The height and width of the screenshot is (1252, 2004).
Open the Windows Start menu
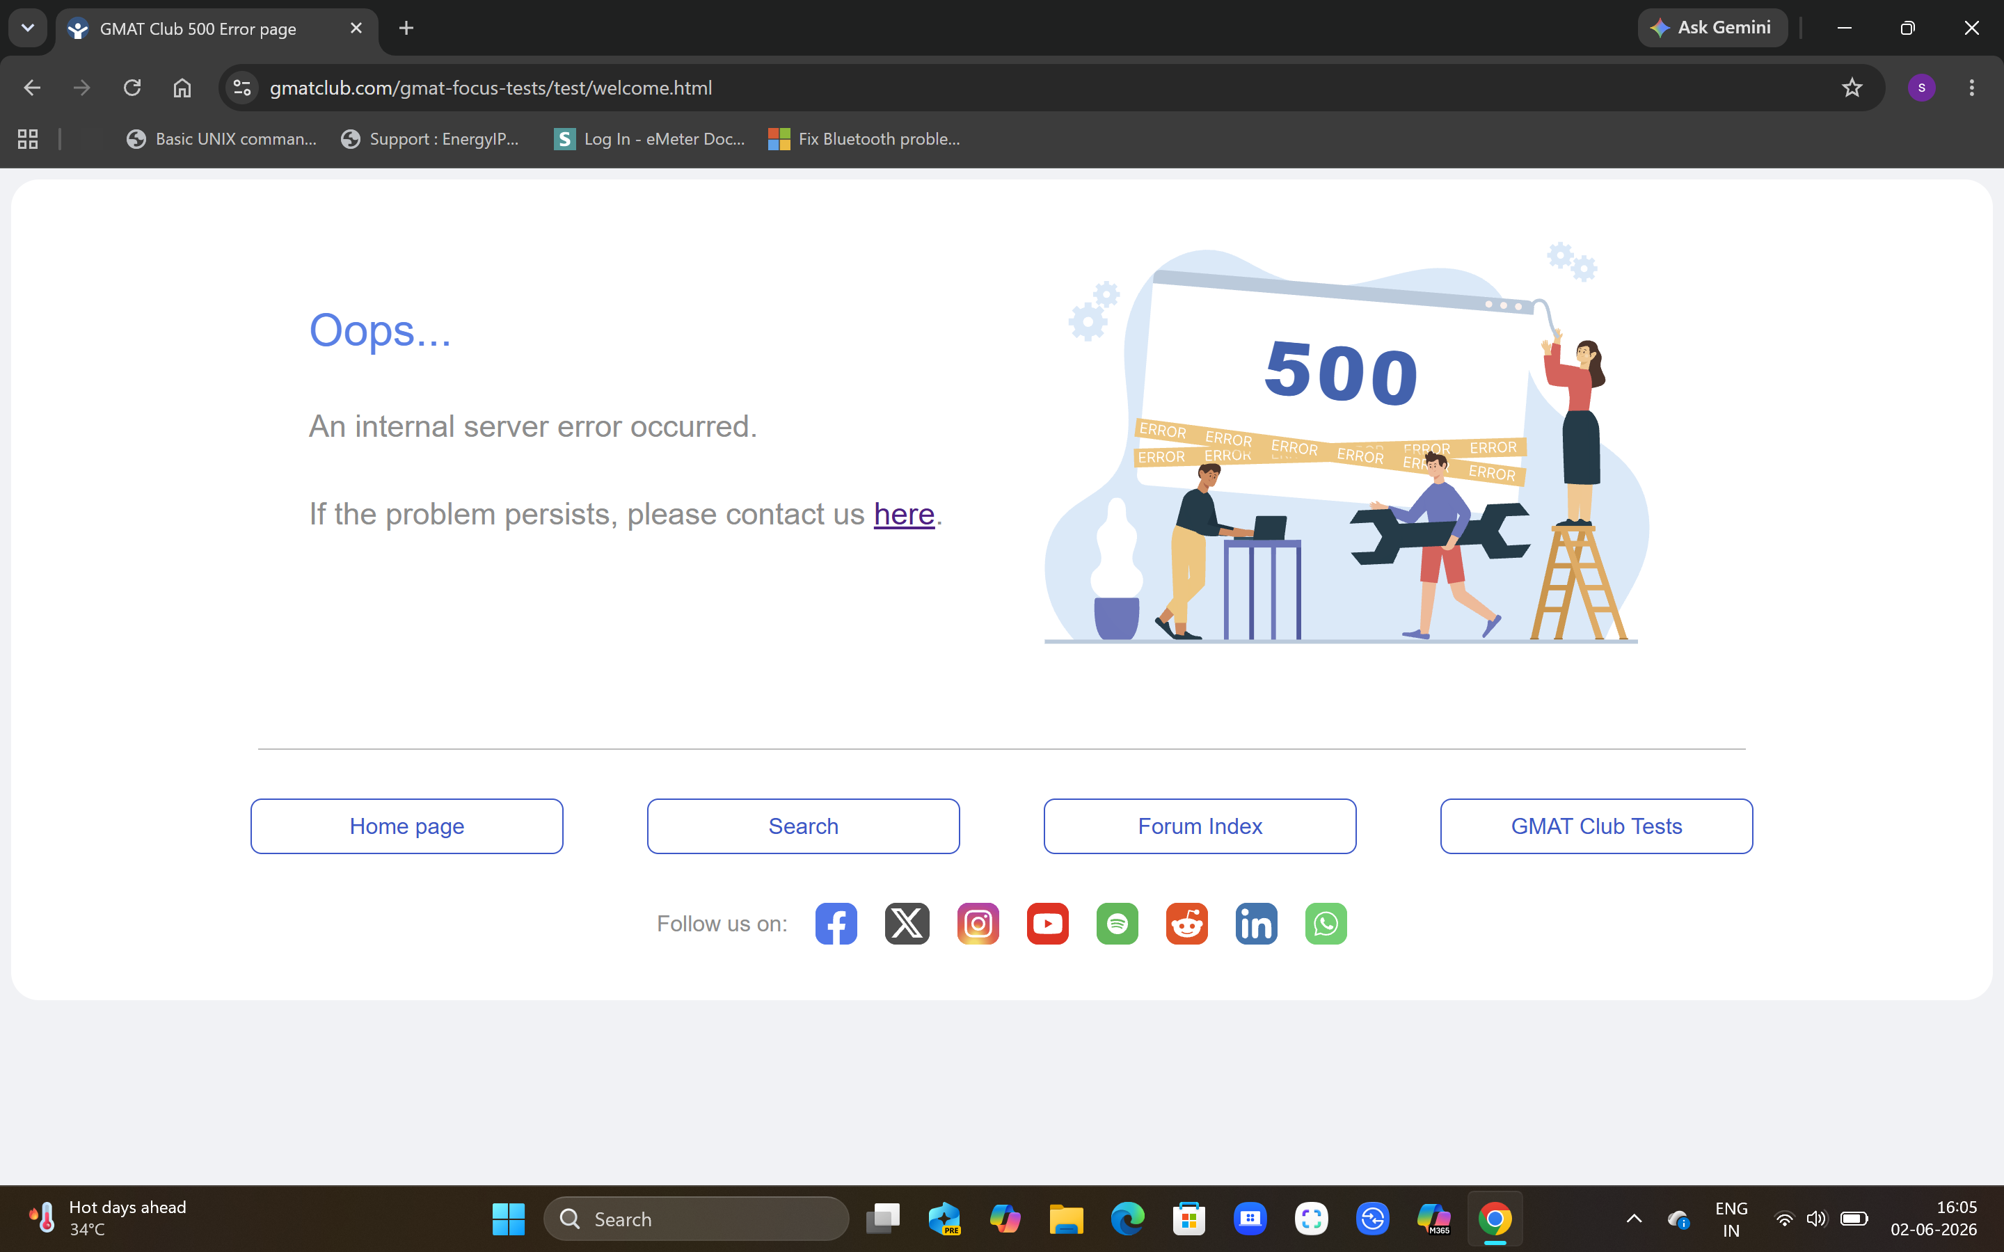click(x=509, y=1219)
